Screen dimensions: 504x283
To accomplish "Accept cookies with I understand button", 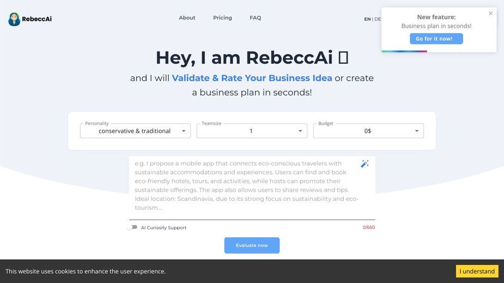I will pyautogui.click(x=477, y=271).
